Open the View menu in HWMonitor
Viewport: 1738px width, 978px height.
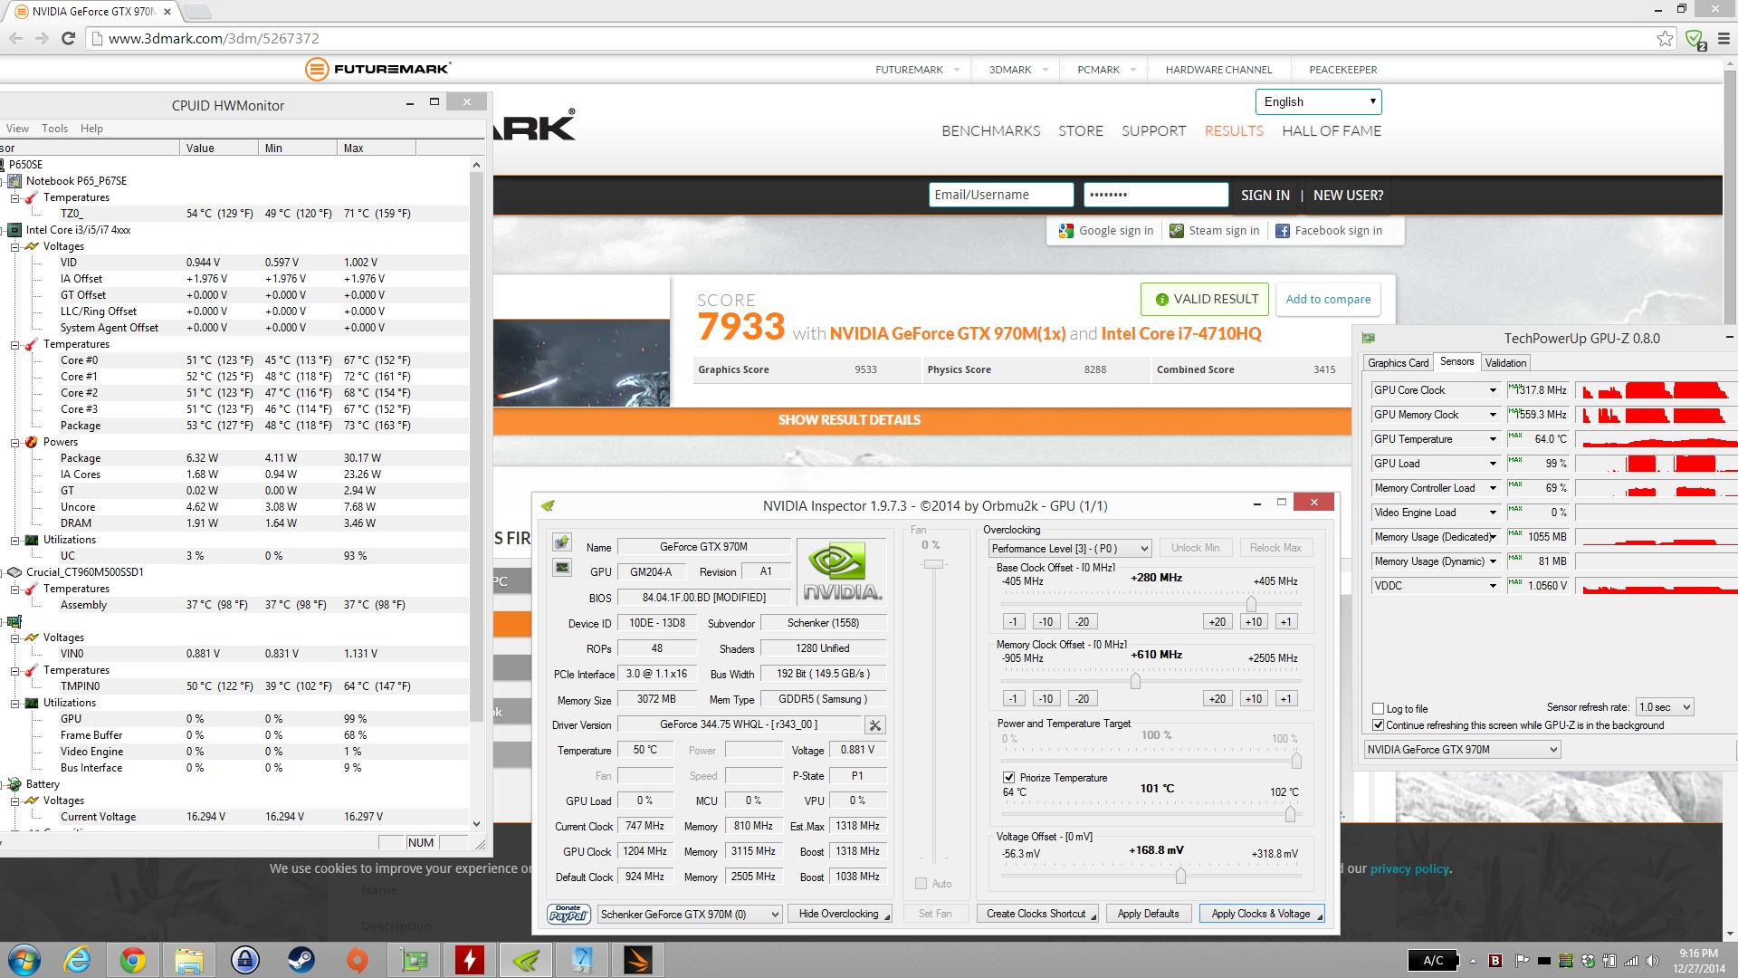click(x=17, y=129)
